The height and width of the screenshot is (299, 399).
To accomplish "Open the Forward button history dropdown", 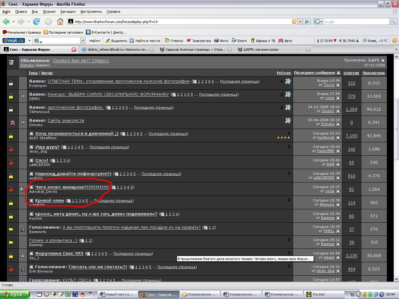I will tap(29, 22).
